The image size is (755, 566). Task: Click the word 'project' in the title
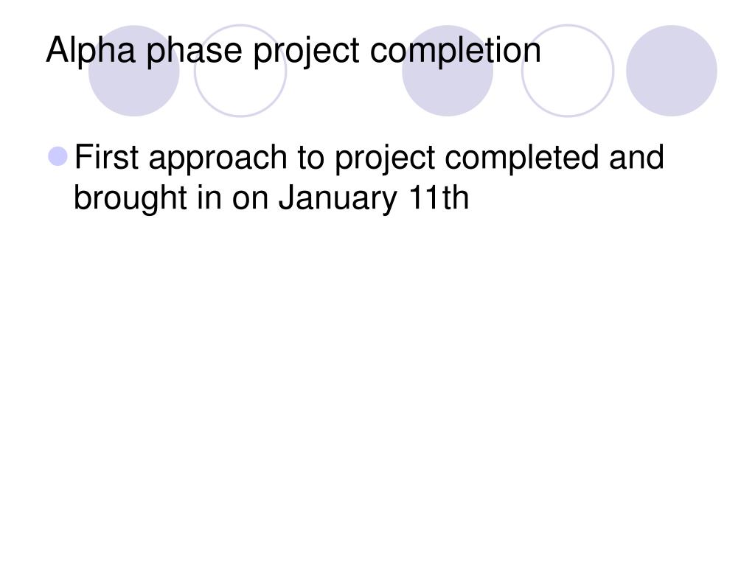click(x=306, y=51)
